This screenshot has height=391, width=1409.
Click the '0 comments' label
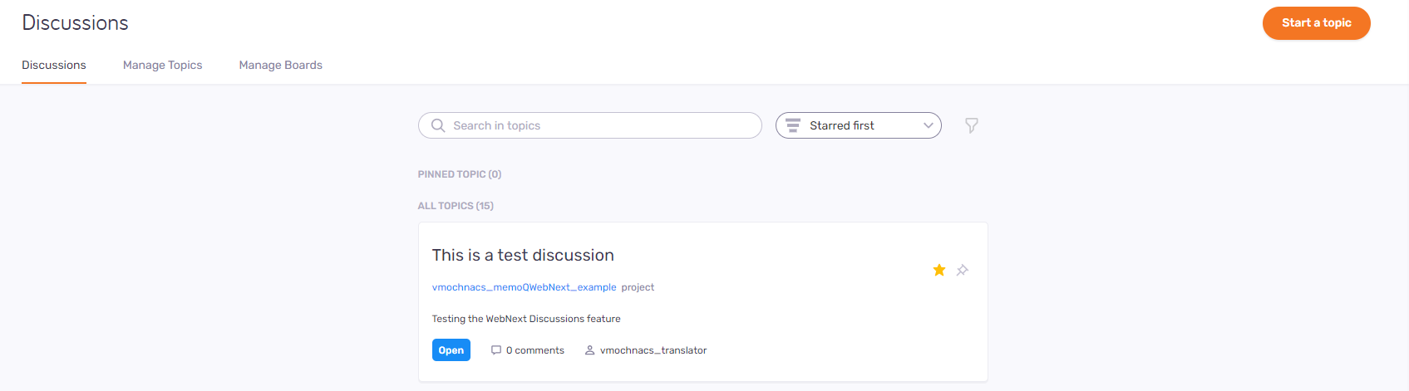[535, 350]
